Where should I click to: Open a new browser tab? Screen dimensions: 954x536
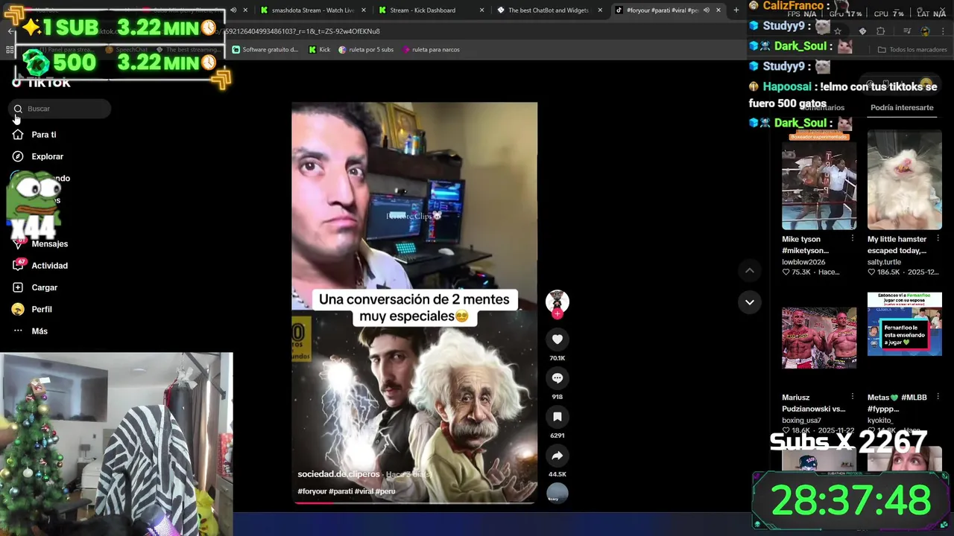coord(736,10)
